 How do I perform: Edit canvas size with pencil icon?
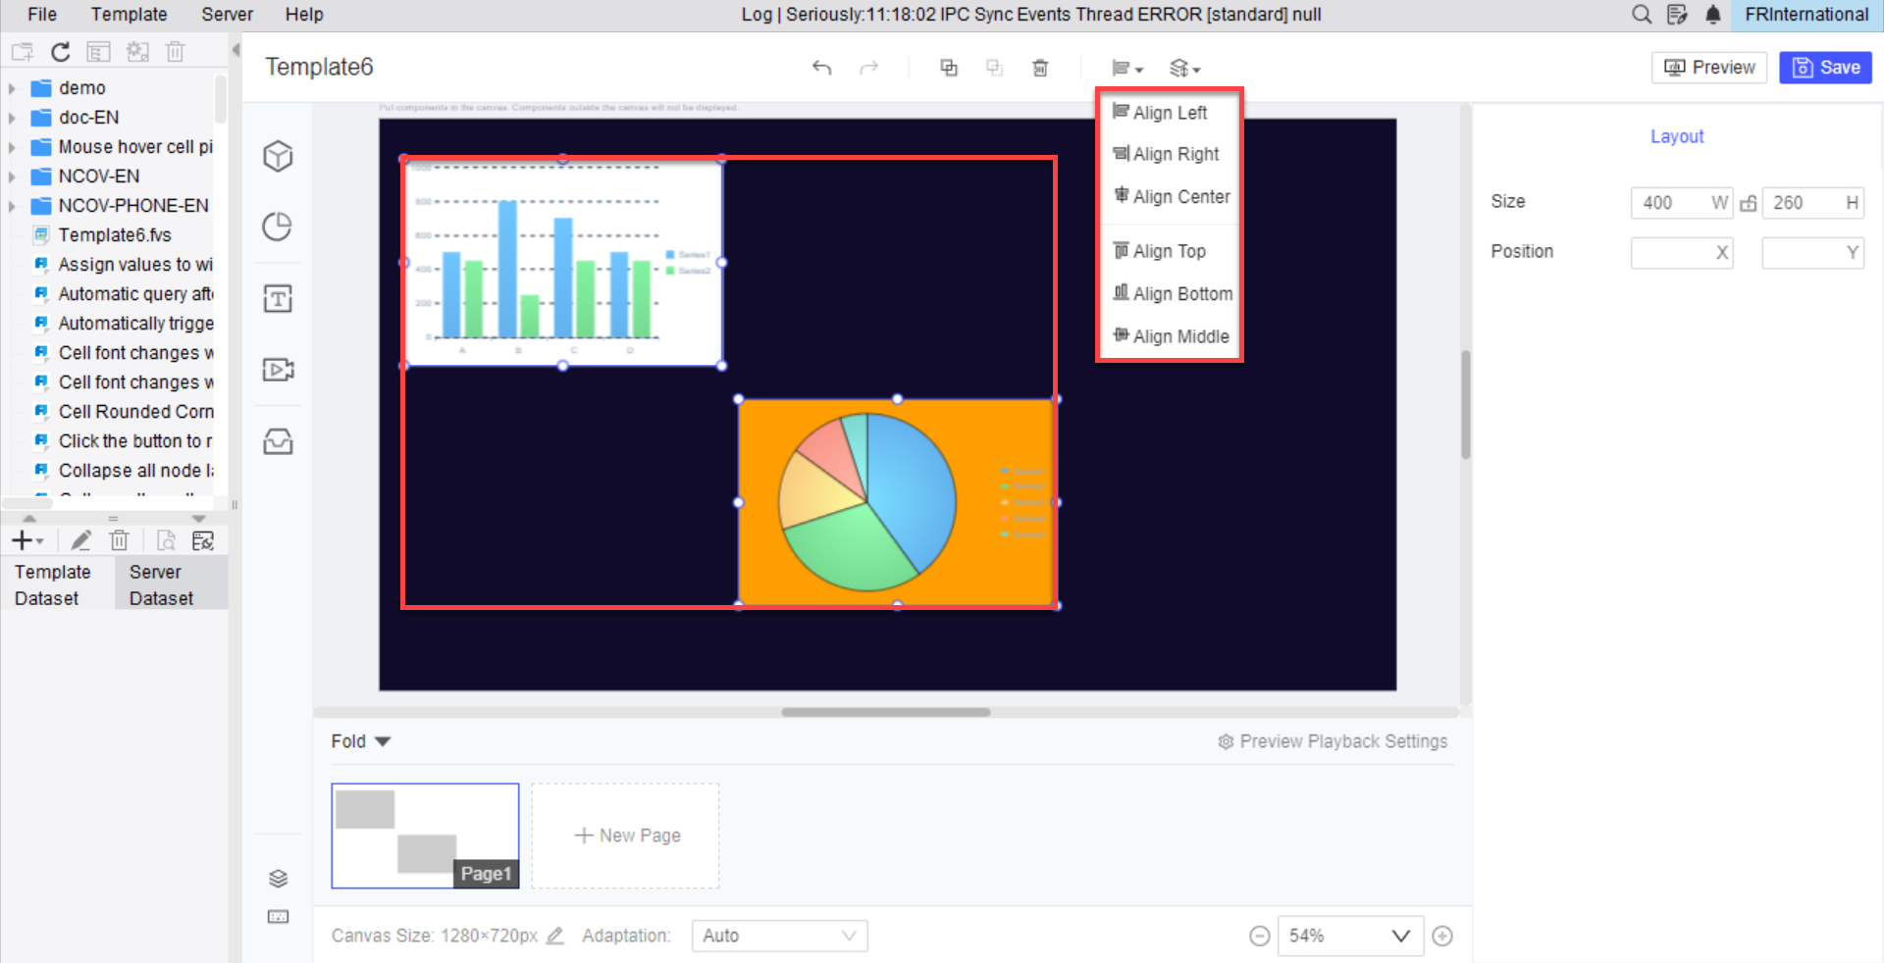(x=554, y=936)
